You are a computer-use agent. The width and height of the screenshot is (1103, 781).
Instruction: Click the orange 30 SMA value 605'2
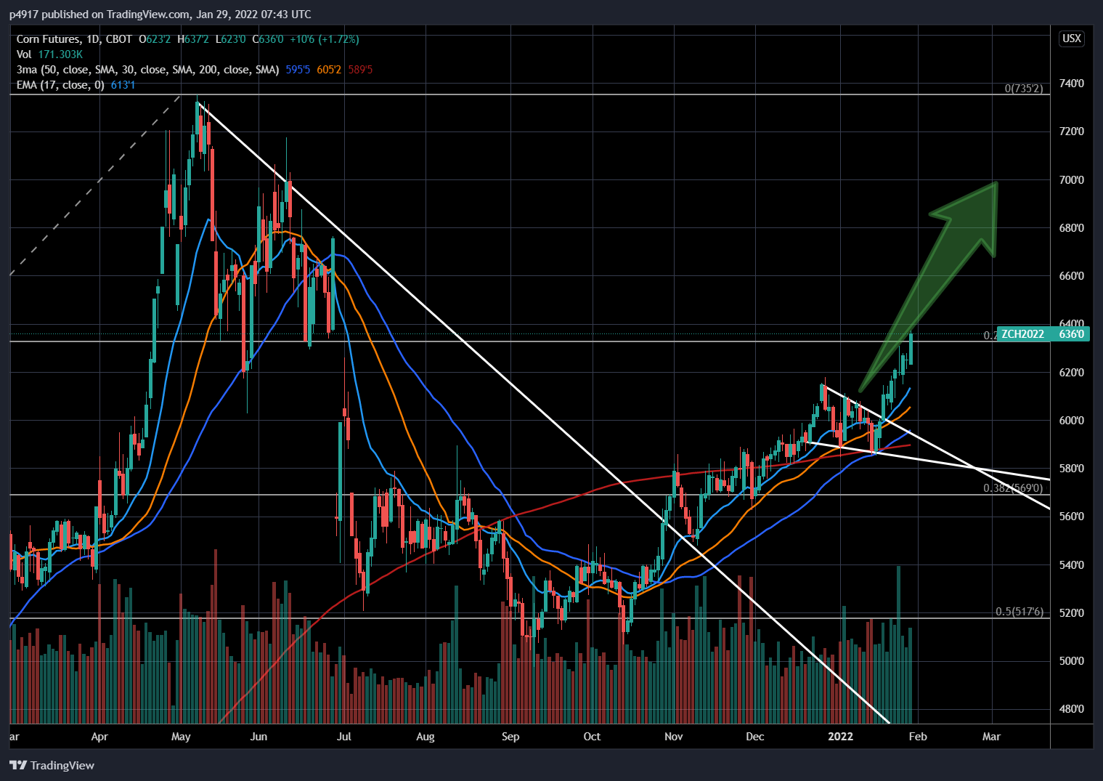pos(329,70)
